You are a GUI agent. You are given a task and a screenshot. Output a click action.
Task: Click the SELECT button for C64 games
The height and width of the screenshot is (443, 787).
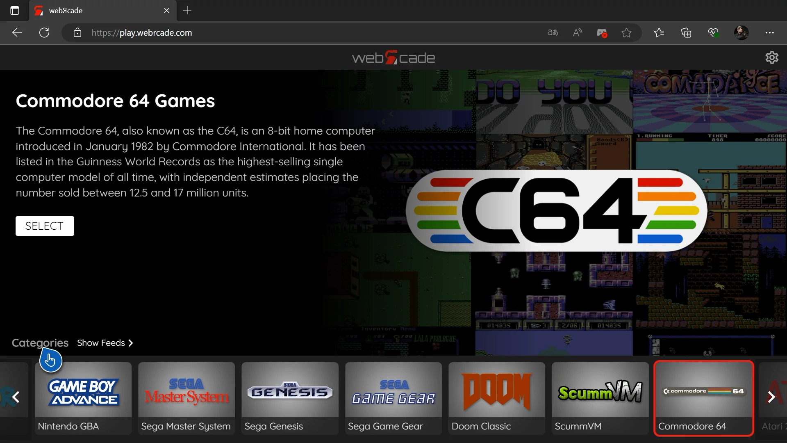(44, 226)
